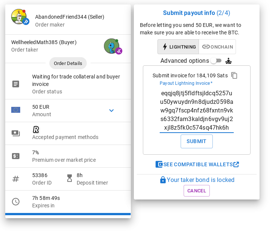Open the See Compatible Wallets link
This screenshot has height=235, width=276.
pos(197,164)
